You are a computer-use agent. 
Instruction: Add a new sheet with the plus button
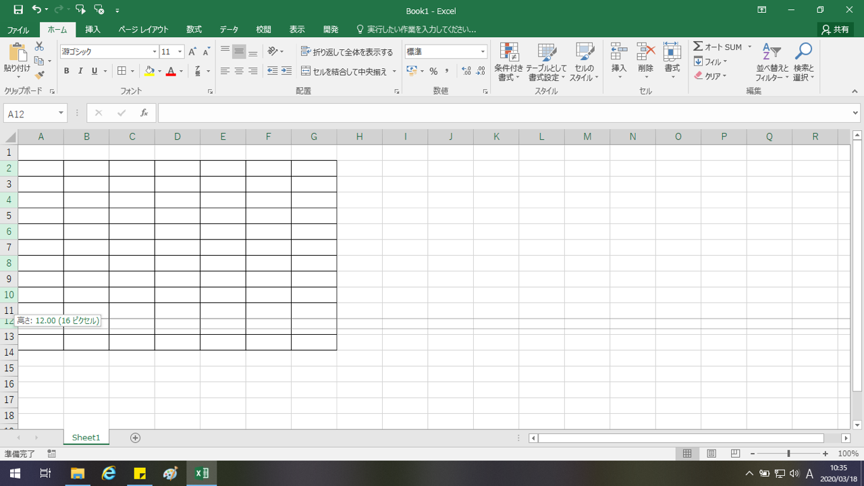click(135, 437)
